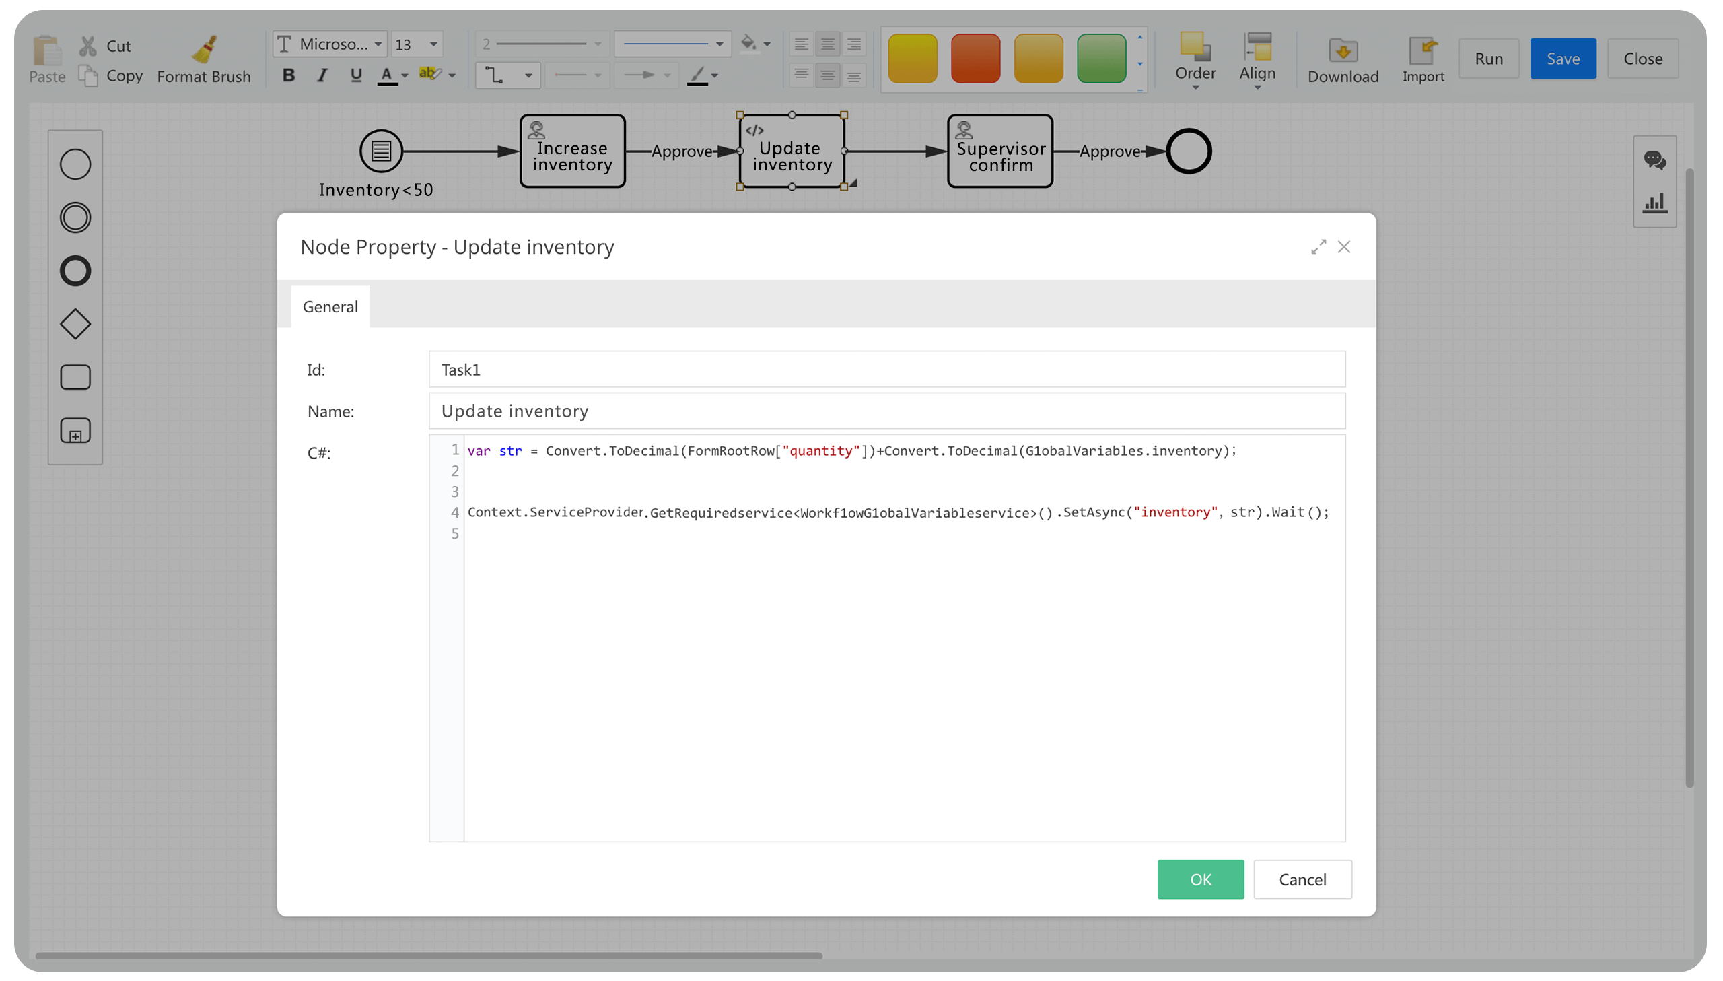Click the vertical canvas scrollbar
Image resolution: width=1723 pixels, height=981 pixels.
[1689, 477]
